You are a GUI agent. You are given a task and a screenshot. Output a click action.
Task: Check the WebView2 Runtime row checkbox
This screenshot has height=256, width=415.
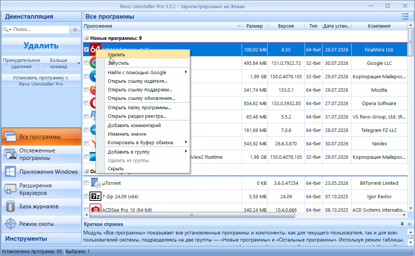click(86, 157)
